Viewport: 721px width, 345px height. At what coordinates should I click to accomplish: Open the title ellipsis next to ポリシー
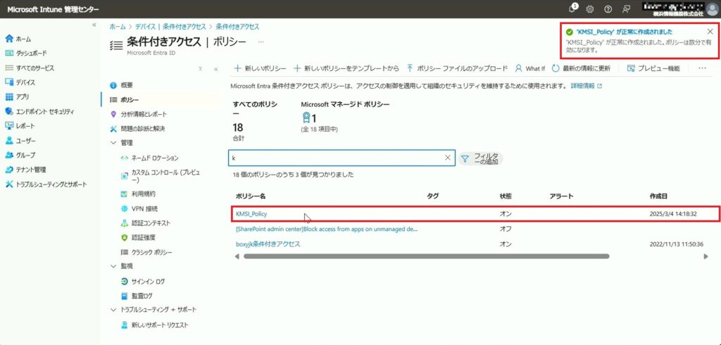[261, 42]
